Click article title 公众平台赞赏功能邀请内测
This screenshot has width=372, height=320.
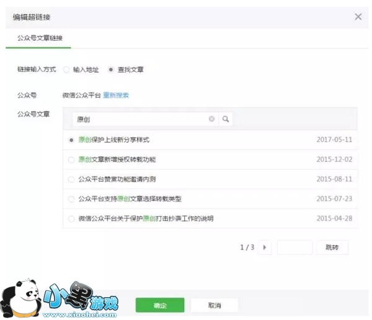(x=117, y=179)
